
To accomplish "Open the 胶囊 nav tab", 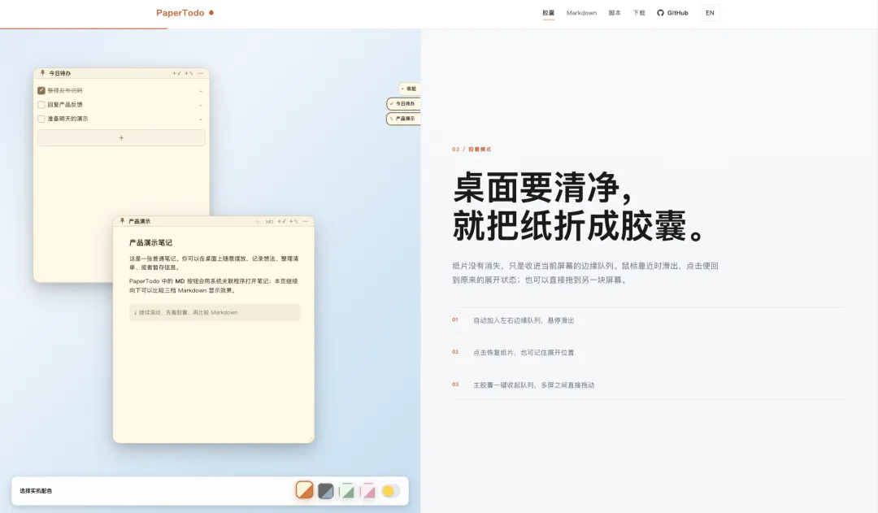I will click(548, 13).
